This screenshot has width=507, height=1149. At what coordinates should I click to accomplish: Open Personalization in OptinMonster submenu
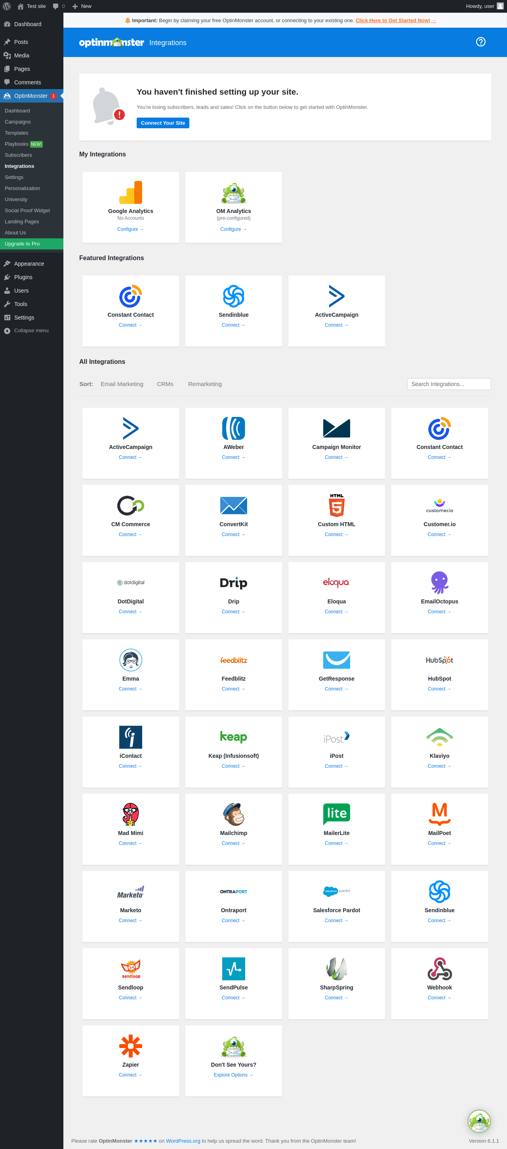tap(22, 188)
